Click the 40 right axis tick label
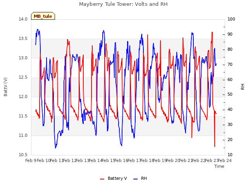Viewport: 248px width, 186px height. (x=230, y=109)
